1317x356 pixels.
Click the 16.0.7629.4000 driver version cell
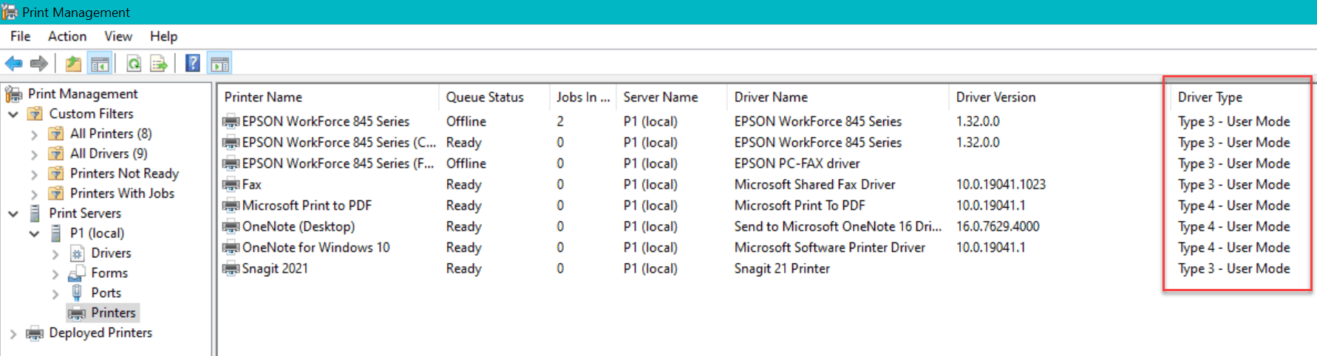pos(998,227)
